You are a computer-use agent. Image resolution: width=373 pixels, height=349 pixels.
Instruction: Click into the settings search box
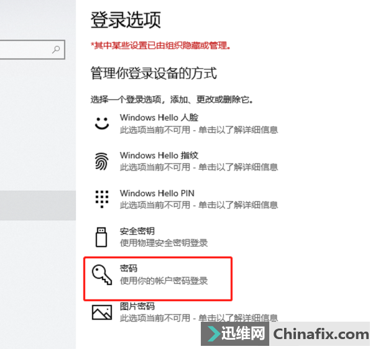pyautogui.click(x=32, y=50)
